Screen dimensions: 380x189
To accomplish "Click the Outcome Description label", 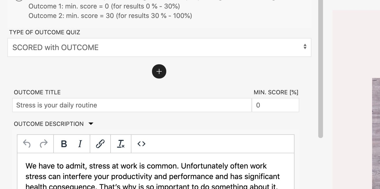I will click(x=49, y=124).
